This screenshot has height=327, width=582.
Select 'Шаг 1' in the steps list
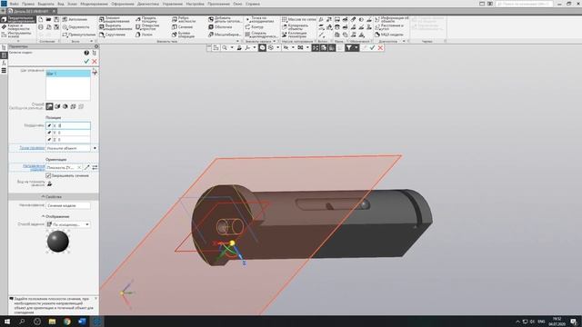click(68, 74)
